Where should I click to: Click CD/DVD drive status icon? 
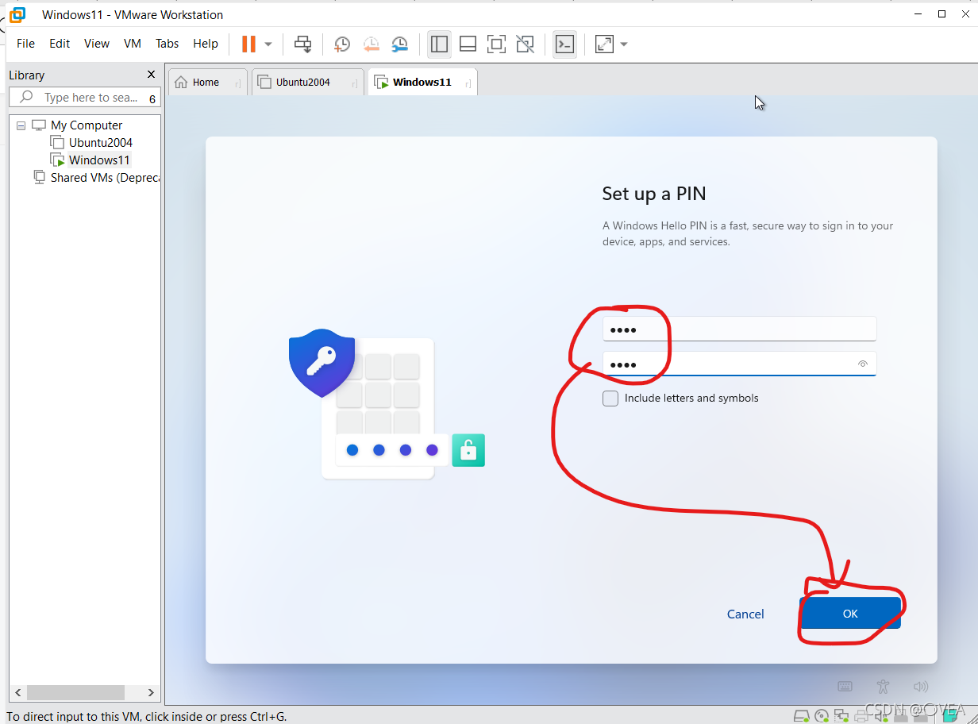[x=822, y=715]
